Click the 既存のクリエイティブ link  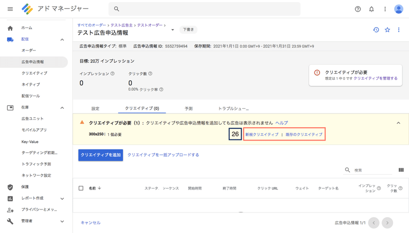click(x=304, y=134)
